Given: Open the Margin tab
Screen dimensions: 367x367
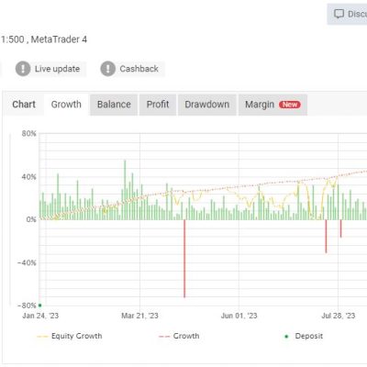Looking at the screenshot, I should pyautogui.click(x=272, y=105).
